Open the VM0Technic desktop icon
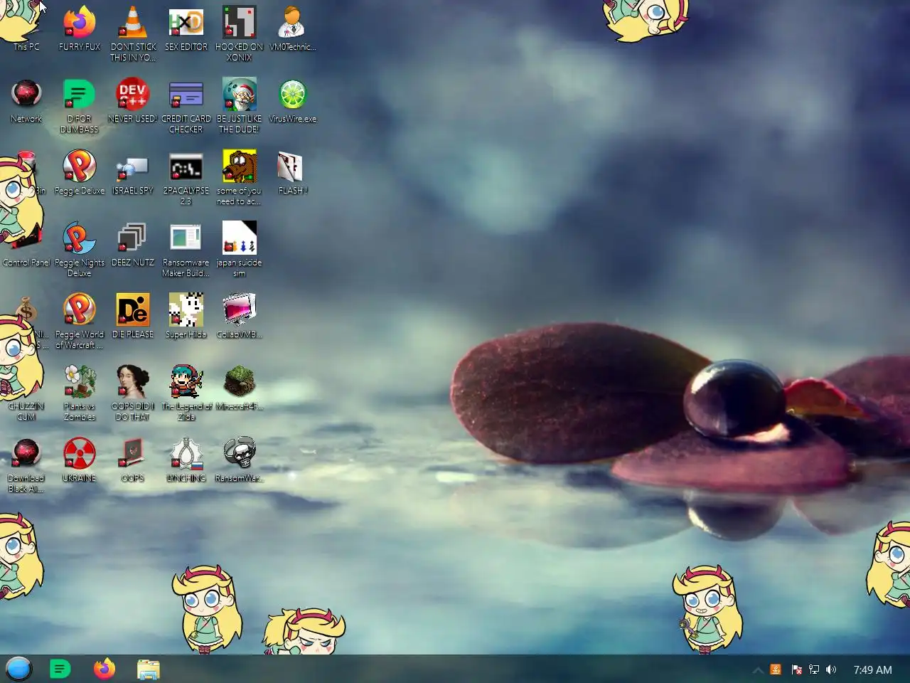The height and width of the screenshot is (683, 910). (292, 23)
